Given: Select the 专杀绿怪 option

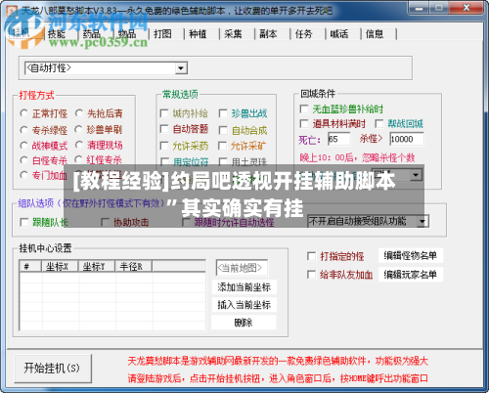Looking at the screenshot, I should (23, 130).
